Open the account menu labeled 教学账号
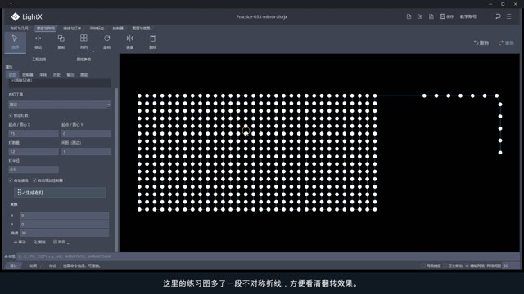Image resolution: width=524 pixels, height=294 pixels. (x=468, y=16)
